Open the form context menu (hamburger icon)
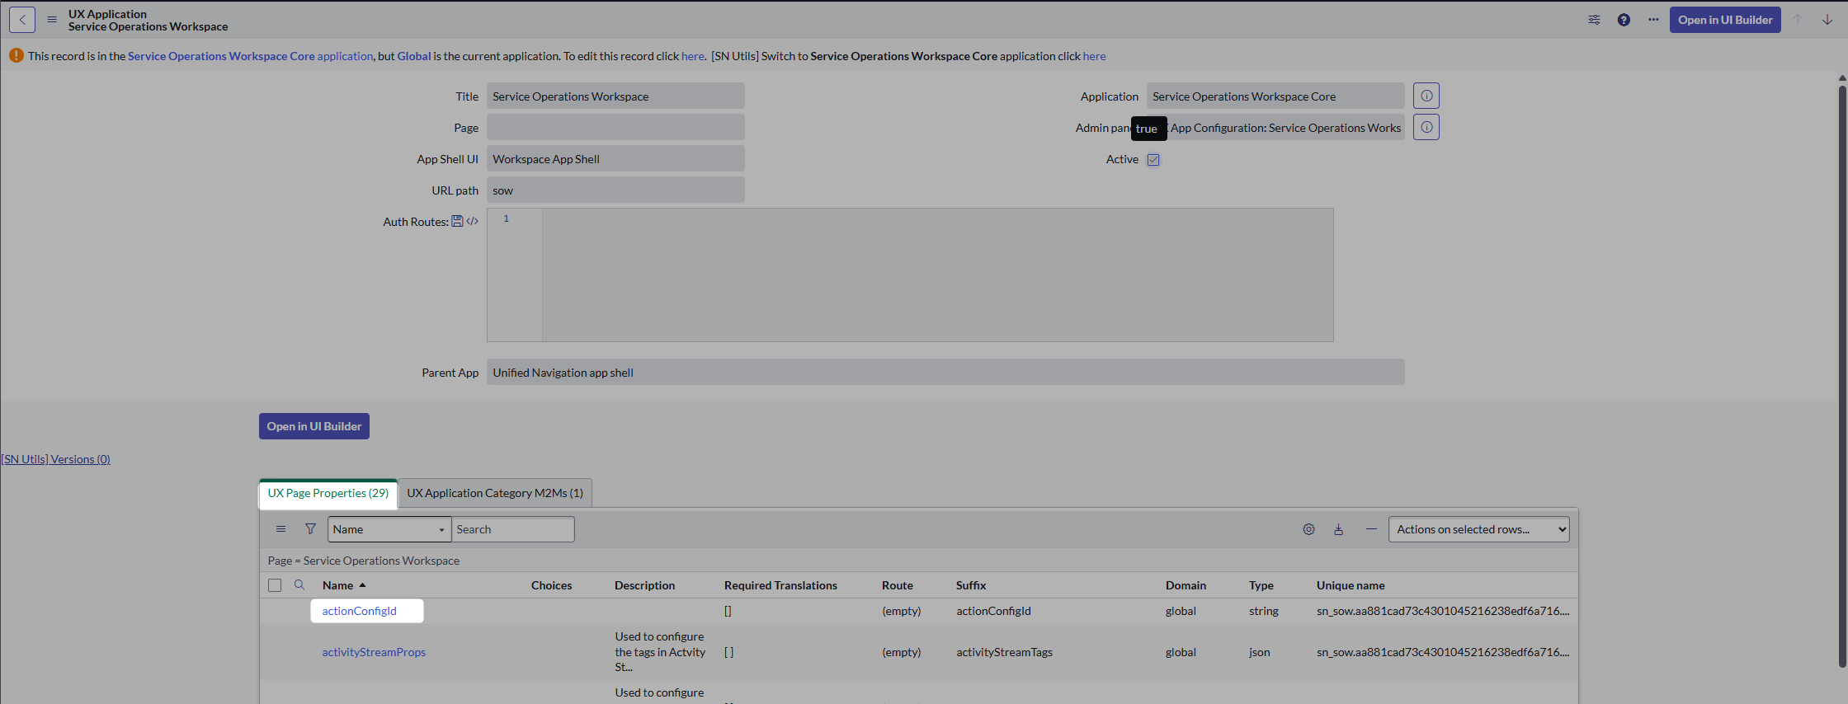The image size is (1848, 704). (x=52, y=20)
